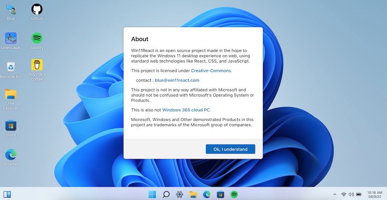Screen dimensions: 387x200
Task: Open File Explorer from the taskbar
Action: [x=193, y=194]
